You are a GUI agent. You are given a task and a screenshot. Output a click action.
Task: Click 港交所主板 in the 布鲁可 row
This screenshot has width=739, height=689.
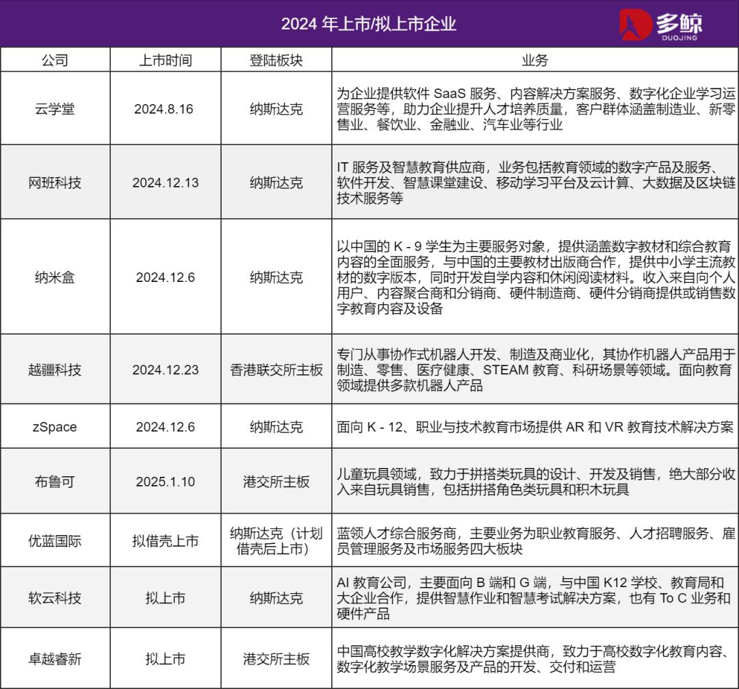(276, 481)
